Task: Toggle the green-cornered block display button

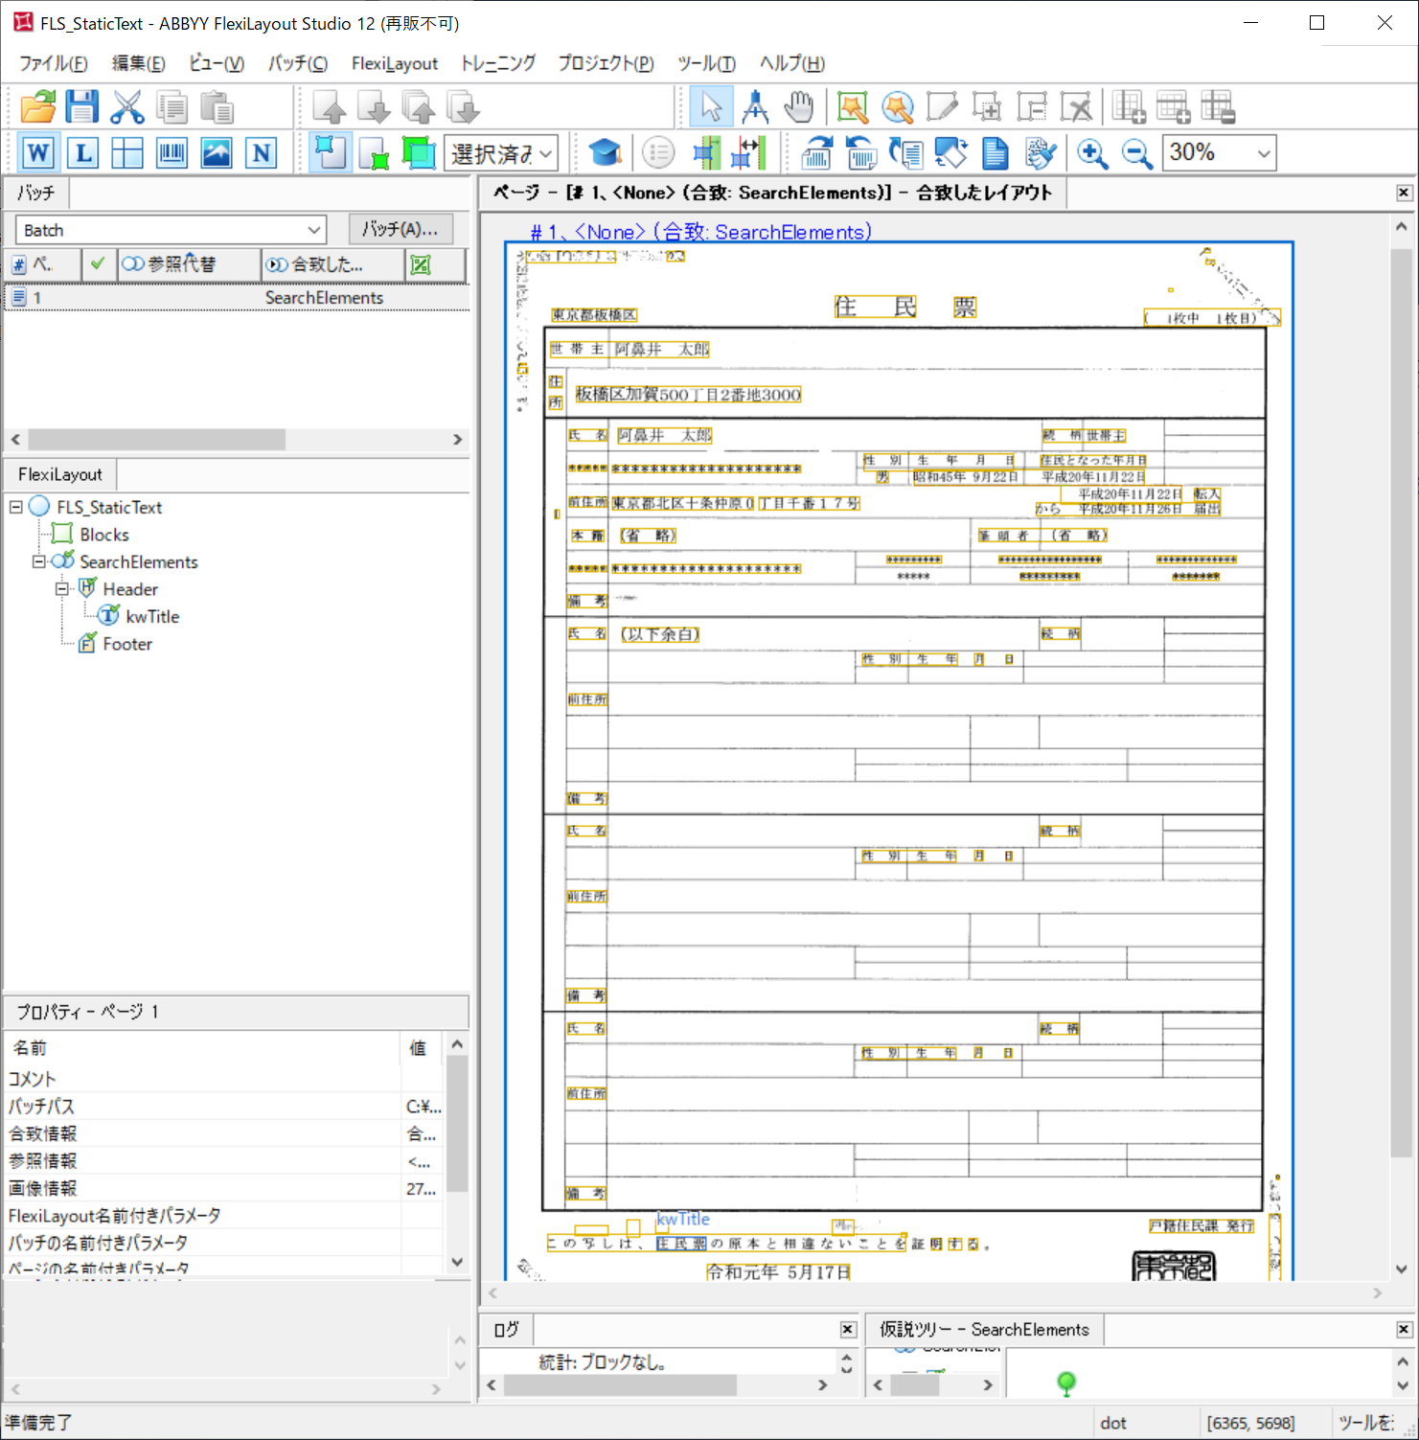Action: (374, 152)
